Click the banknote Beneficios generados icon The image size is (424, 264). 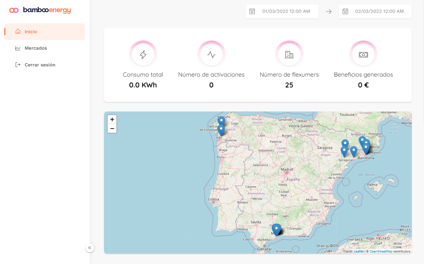(x=363, y=55)
